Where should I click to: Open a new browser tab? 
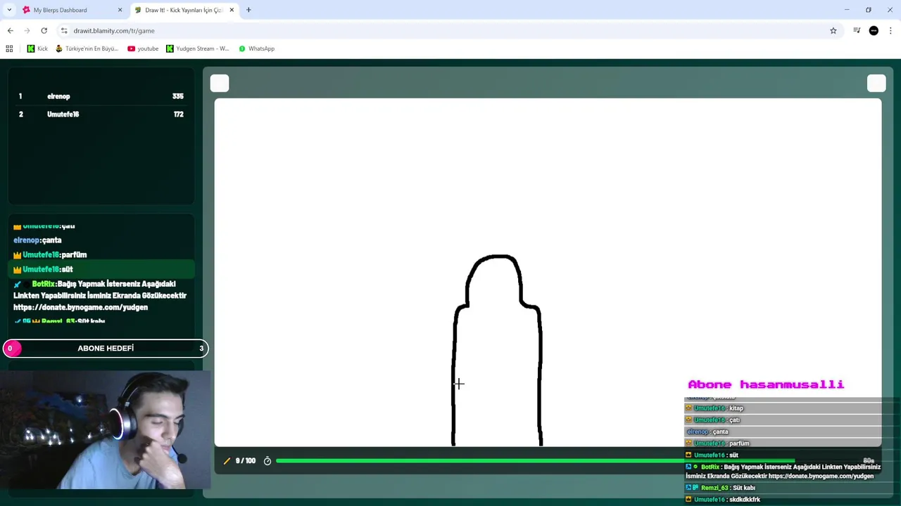coord(248,10)
